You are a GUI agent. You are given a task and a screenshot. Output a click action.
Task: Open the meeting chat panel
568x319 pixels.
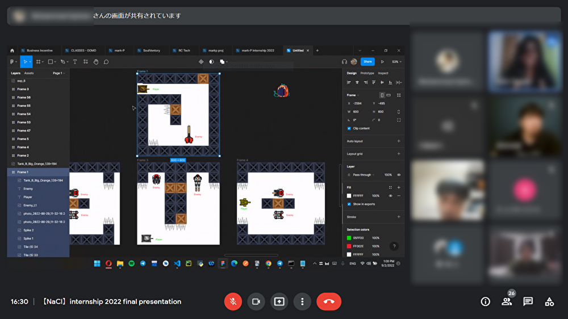point(528,301)
